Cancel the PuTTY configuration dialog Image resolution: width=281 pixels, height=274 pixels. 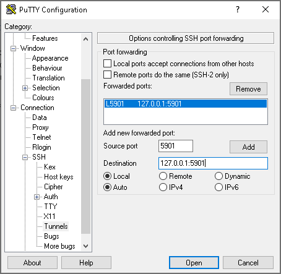[x=248, y=263]
